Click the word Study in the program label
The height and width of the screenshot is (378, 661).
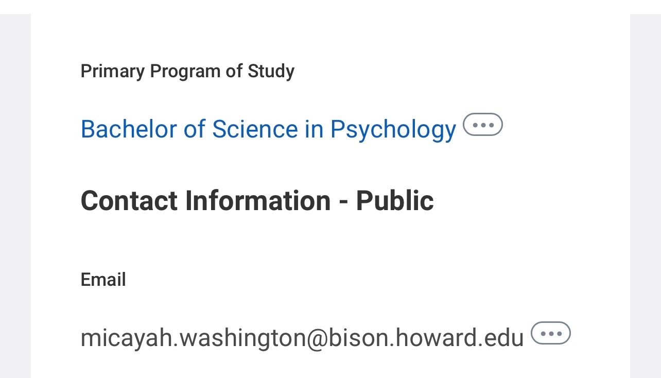click(x=271, y=71)
